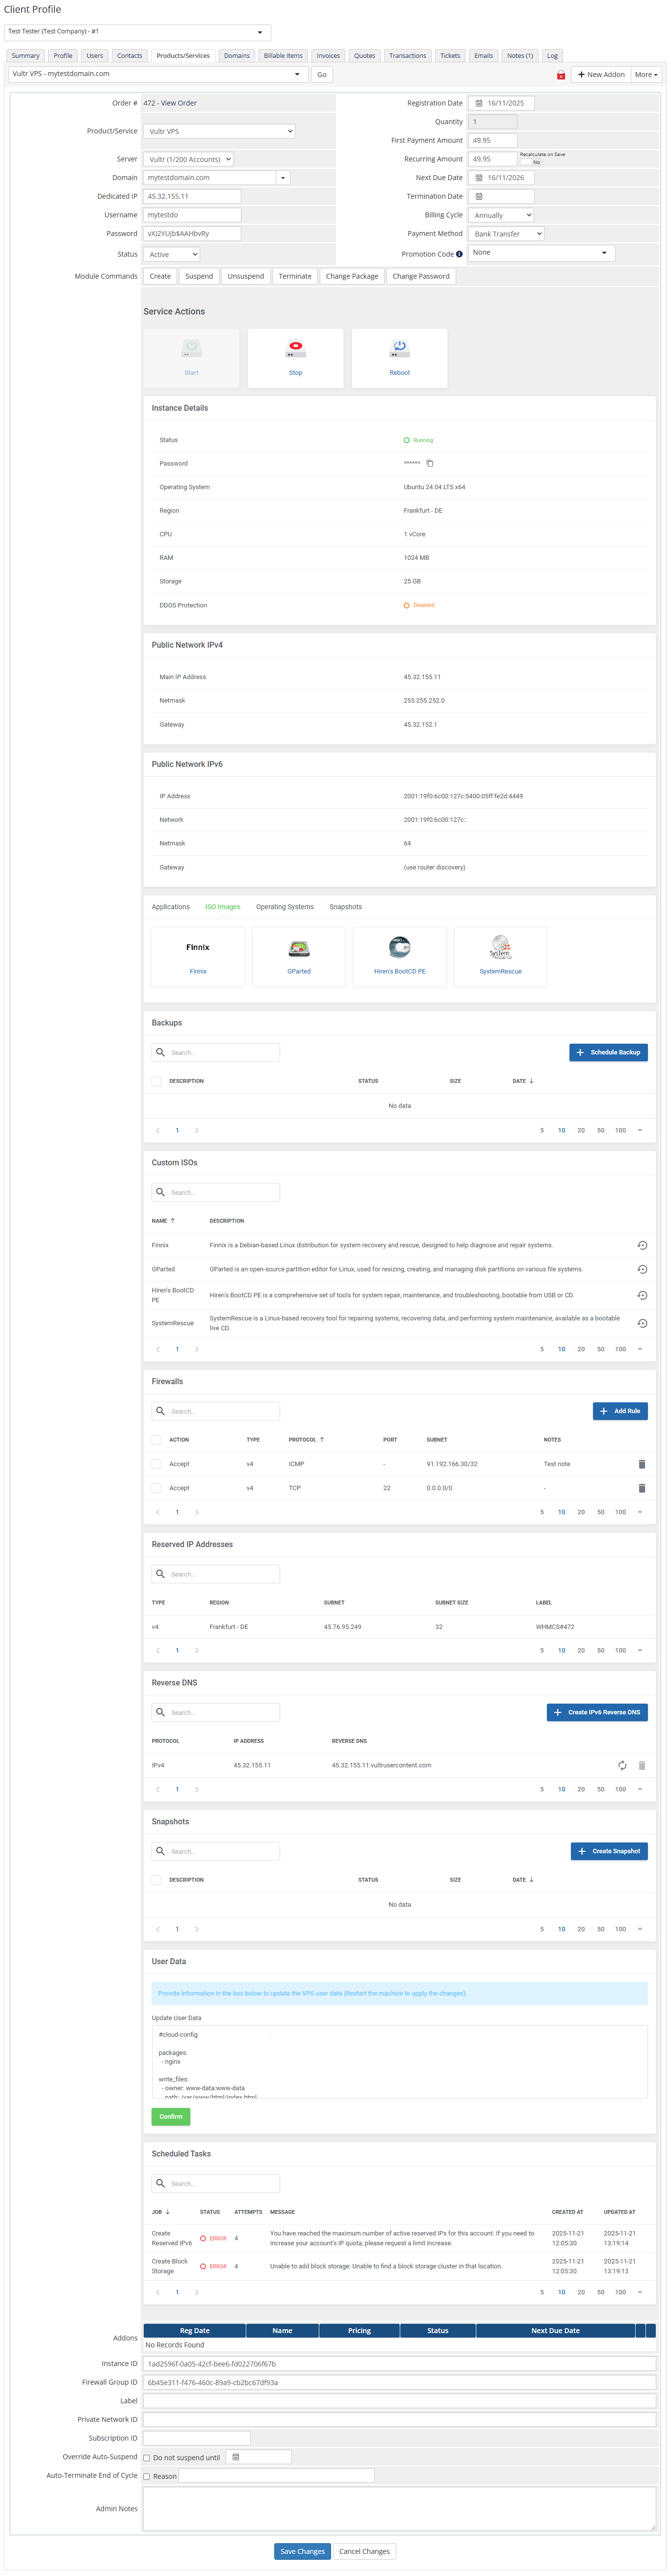The width and height of the screenshot is (671, 2576).
Task: Open the Payment Method dropdown
Action: coord(507,234)
